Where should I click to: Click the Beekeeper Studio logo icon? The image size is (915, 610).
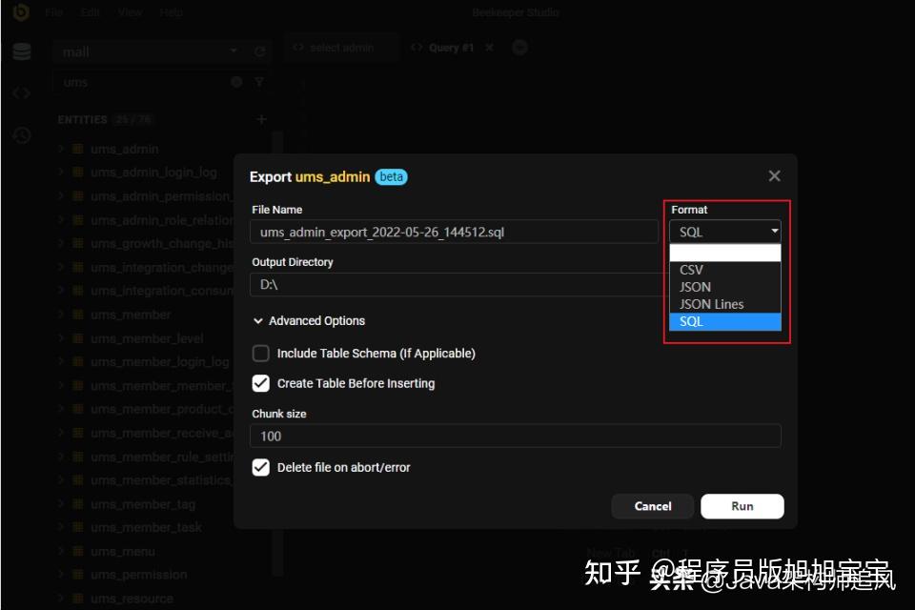pyautogui.click(x=21, y=12)
